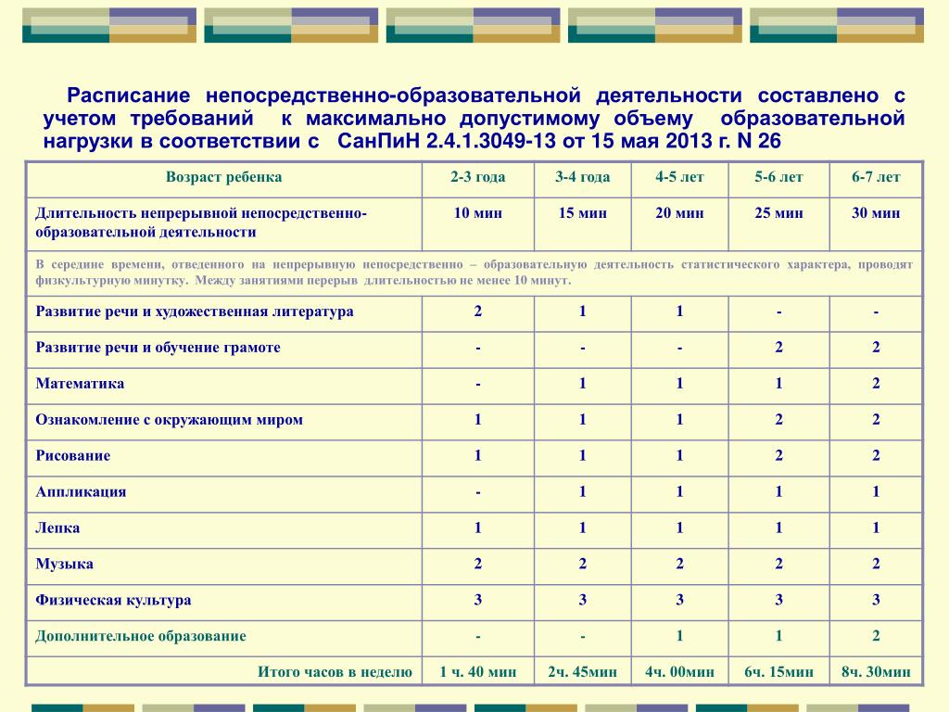This screenshot has width=949, height=712.
Task: Select the "Математика" row label
Action: [80, 384]
